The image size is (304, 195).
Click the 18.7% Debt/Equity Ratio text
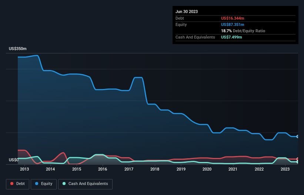pyautogui.click(x=243, y=31)
